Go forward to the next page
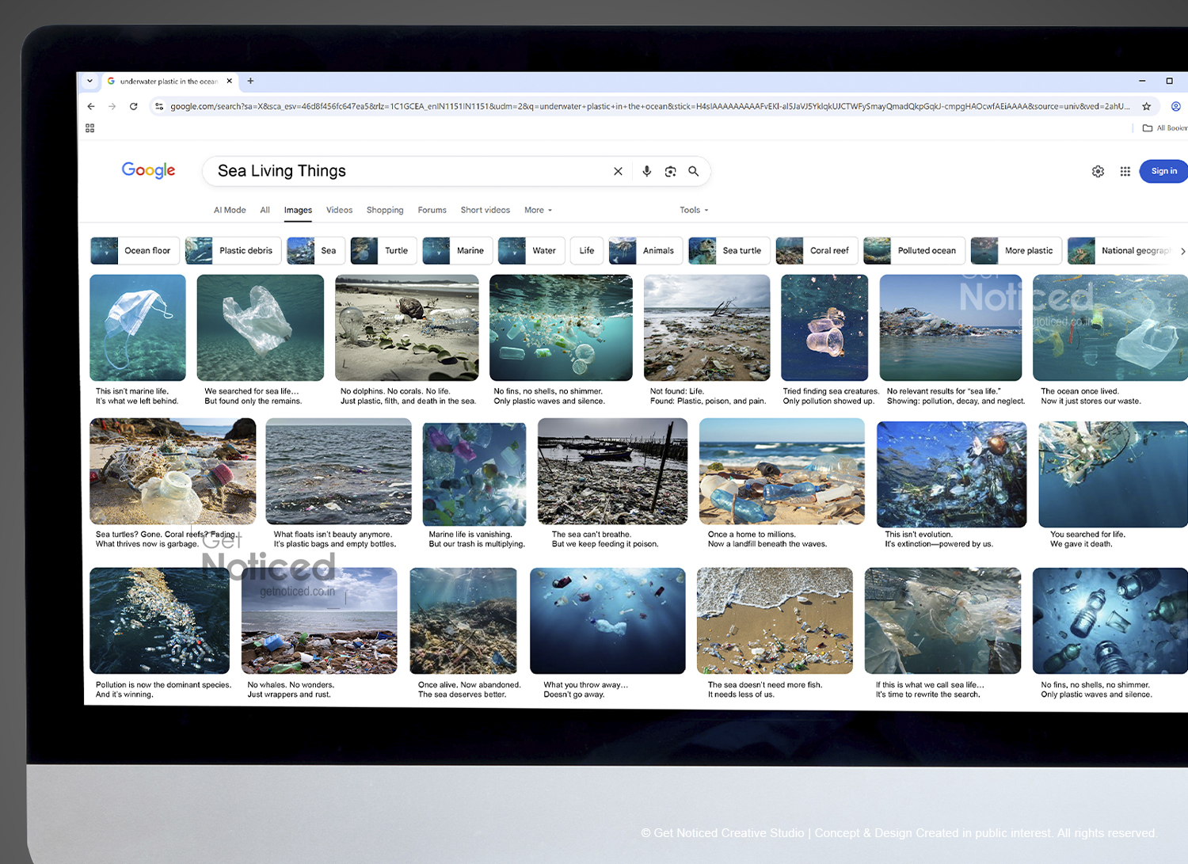Viewport: 1188px width, 864px height. coord(112,105)
